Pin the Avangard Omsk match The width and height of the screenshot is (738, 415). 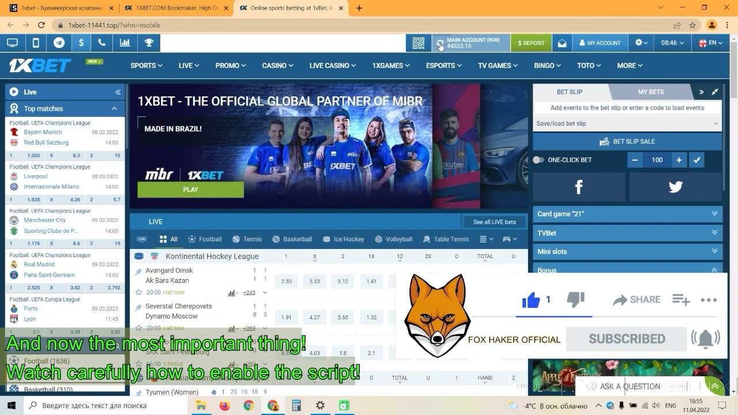pos(138,271)
